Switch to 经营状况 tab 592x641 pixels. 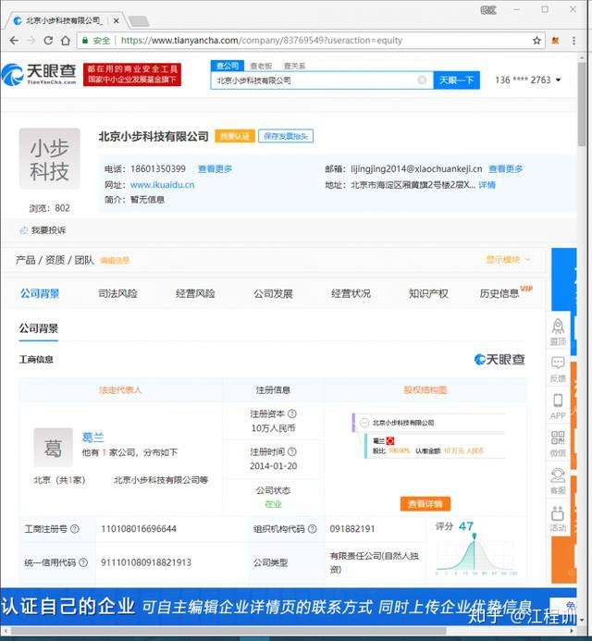tap(351, 293)
